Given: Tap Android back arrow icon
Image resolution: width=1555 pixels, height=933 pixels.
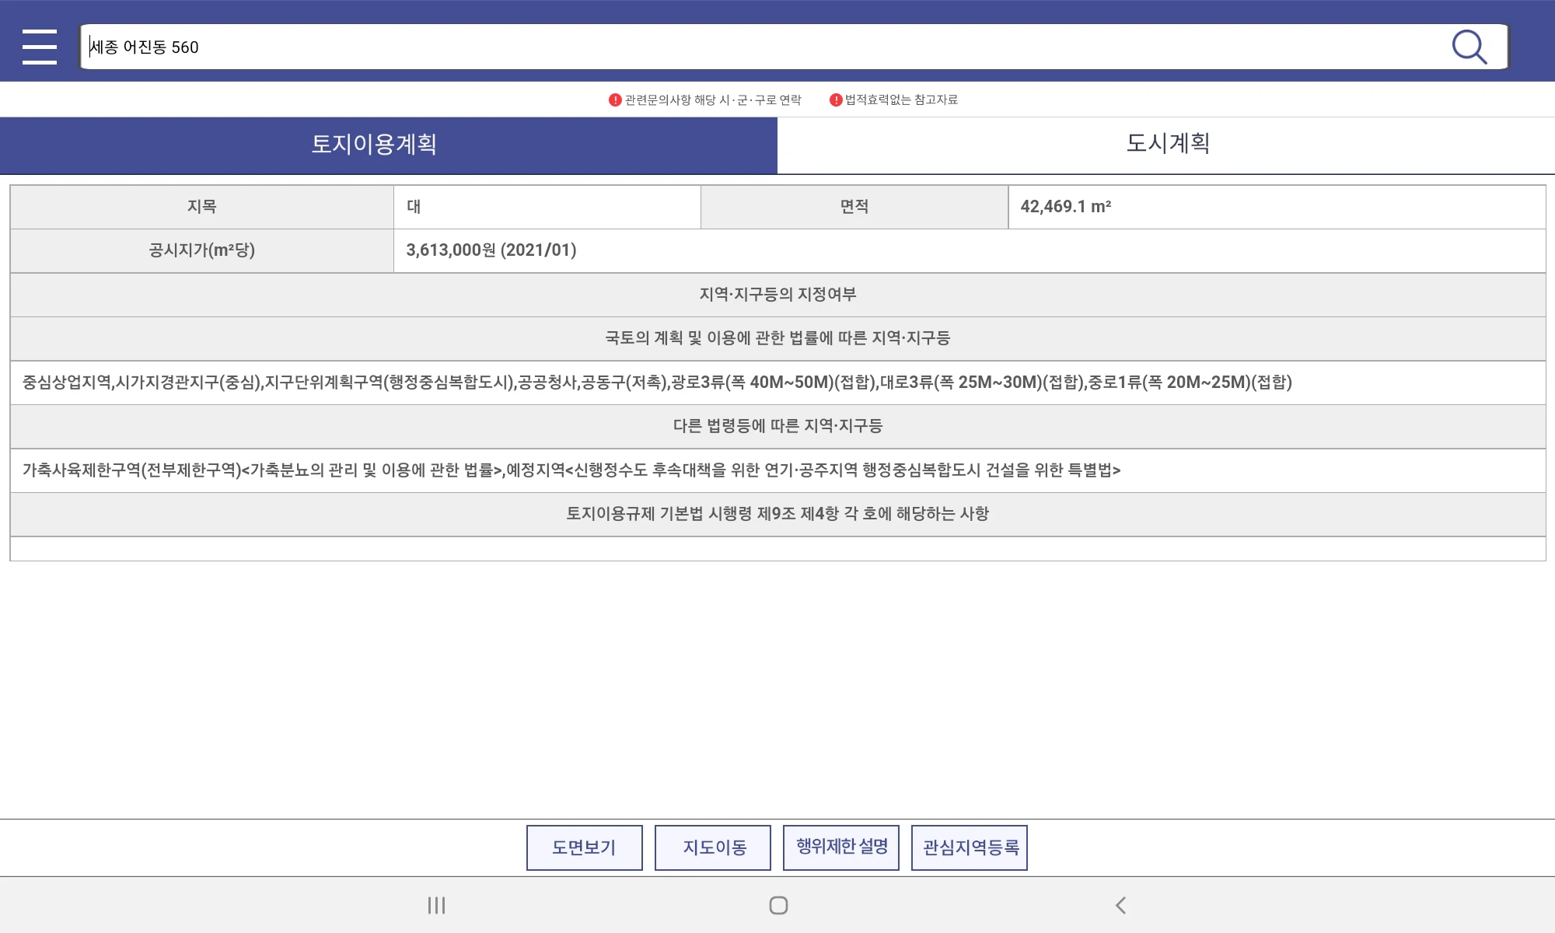Looking at the screenshot, I should (1120, 905).
